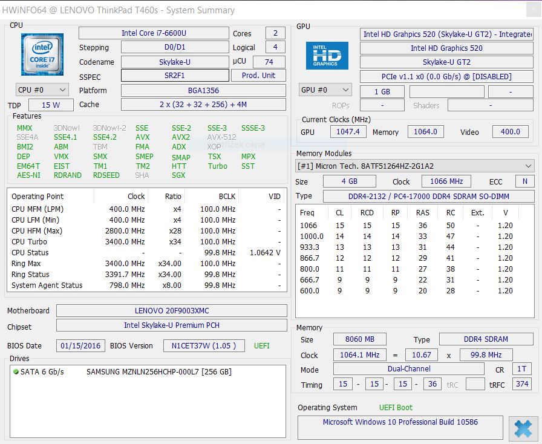Screen dimensions: 542x444
Task: Click the N1CET37W BIOS version field
Action: (x=204, y=346)
